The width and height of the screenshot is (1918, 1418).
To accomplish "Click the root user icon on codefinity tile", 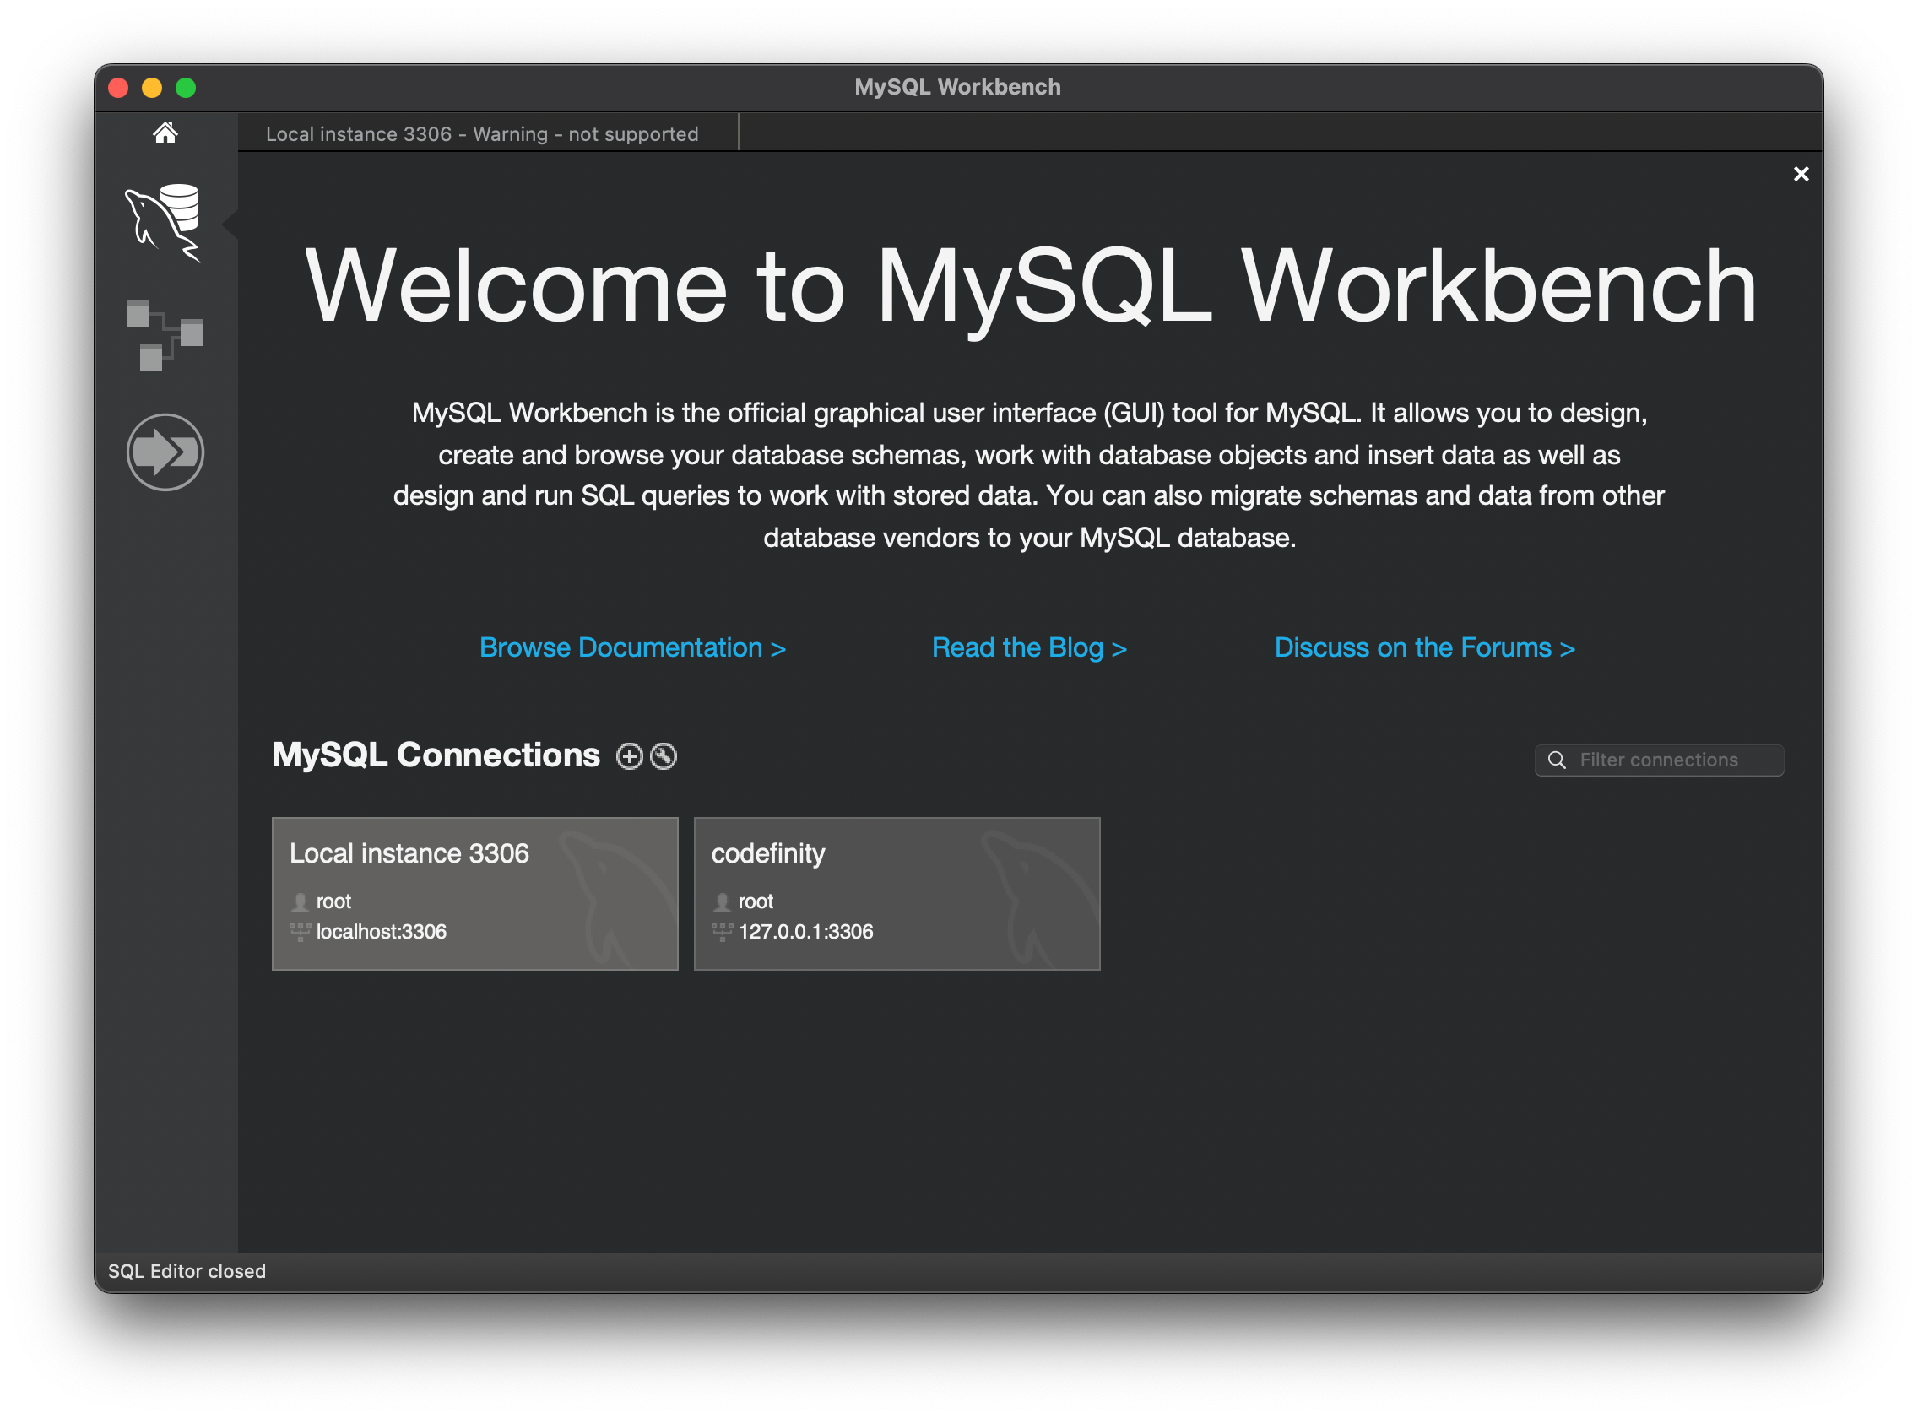I will click(722, 901).
